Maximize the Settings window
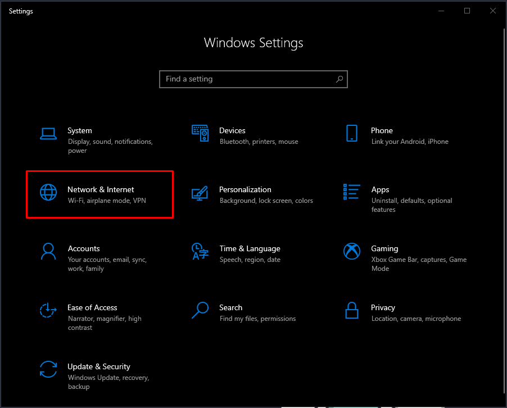Image resolution: width=507 pixels, height=408 pixels. coord(467,11)
